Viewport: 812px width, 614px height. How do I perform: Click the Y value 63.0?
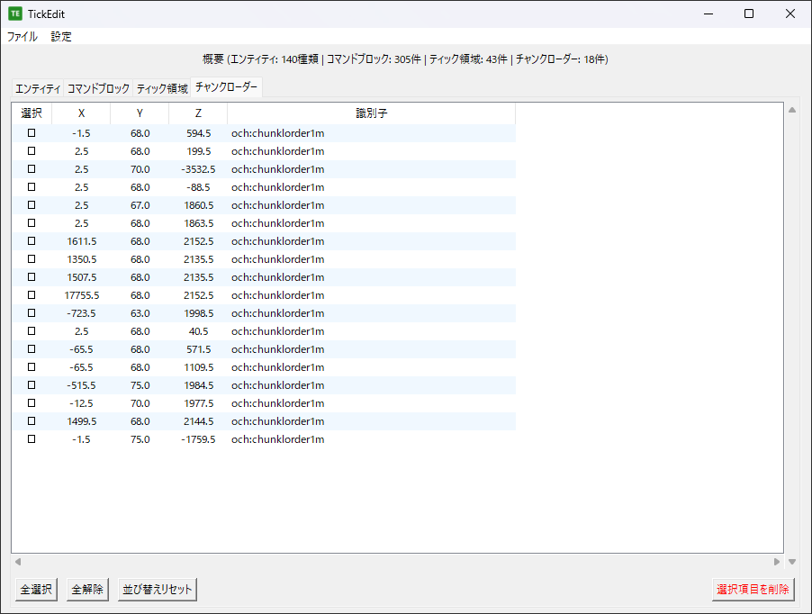pos(140,313)
